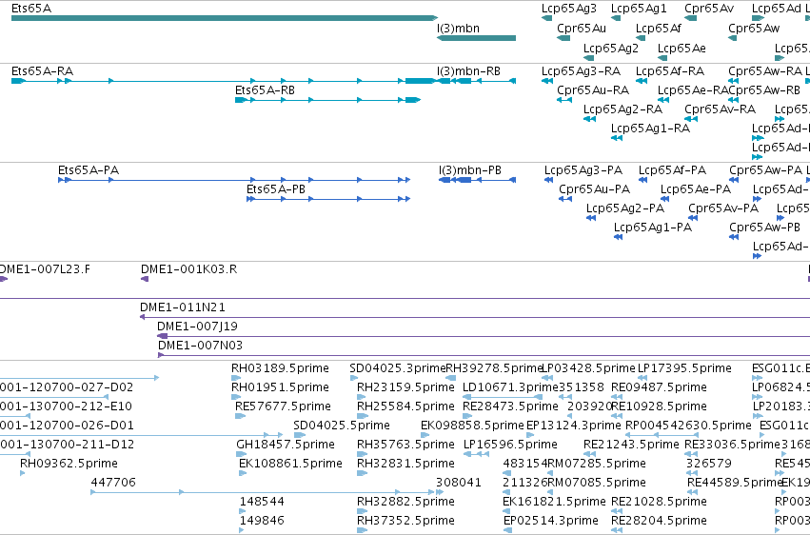Click the SD04025.3prime EST label

tap(397, 368)
